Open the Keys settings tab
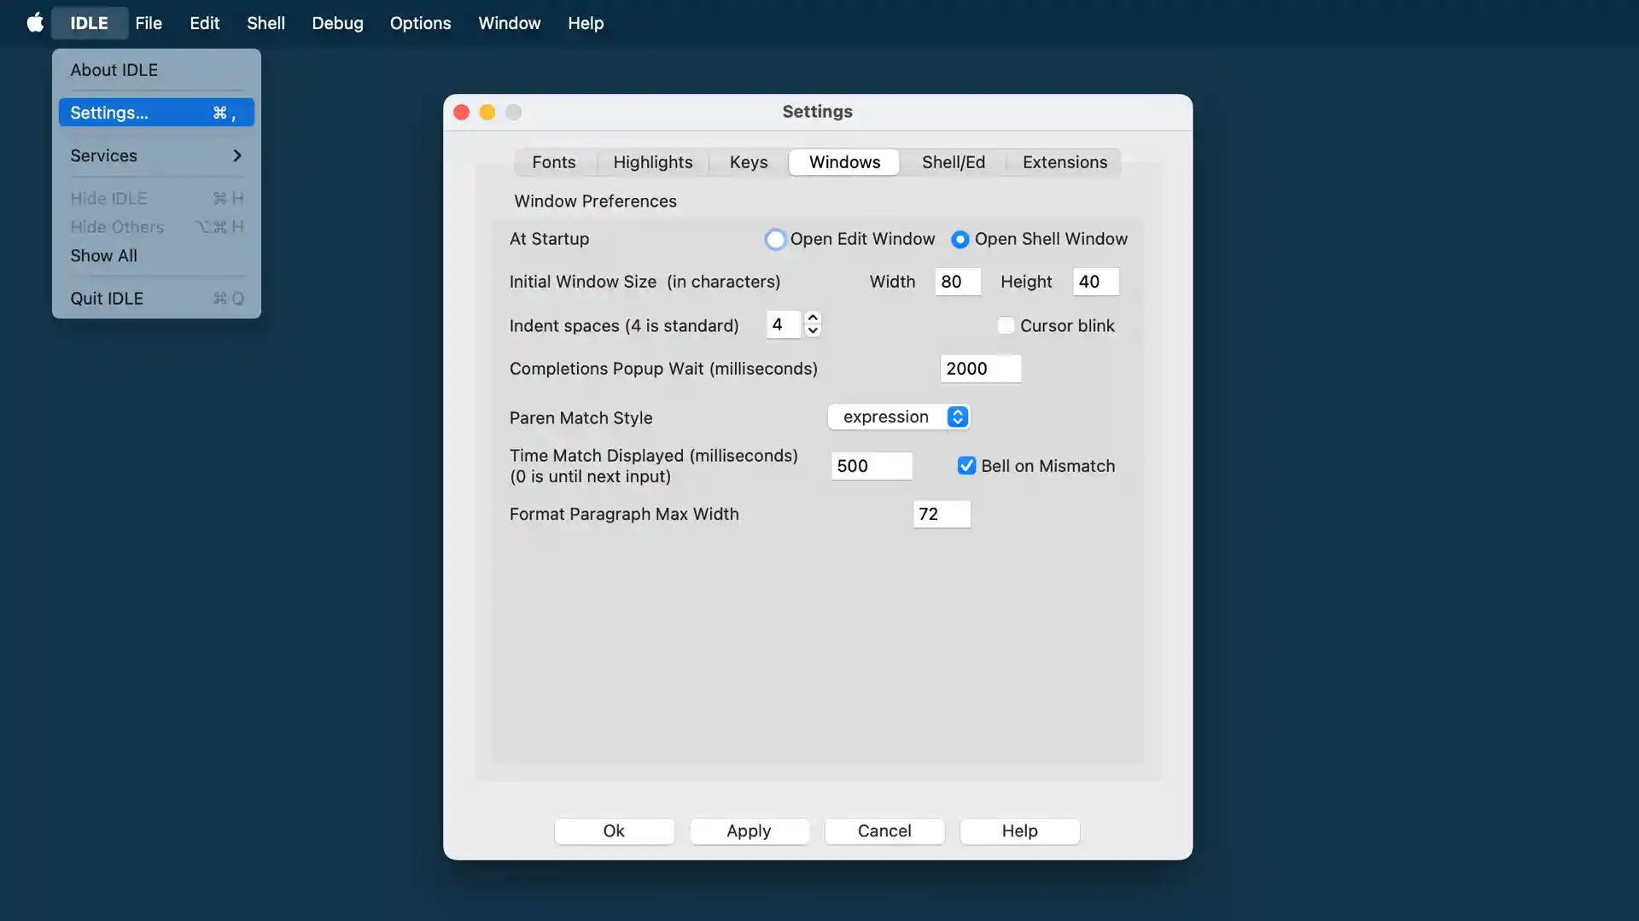Image resolution: width=1639 pixels, height=921 pixels. (748, 162)
